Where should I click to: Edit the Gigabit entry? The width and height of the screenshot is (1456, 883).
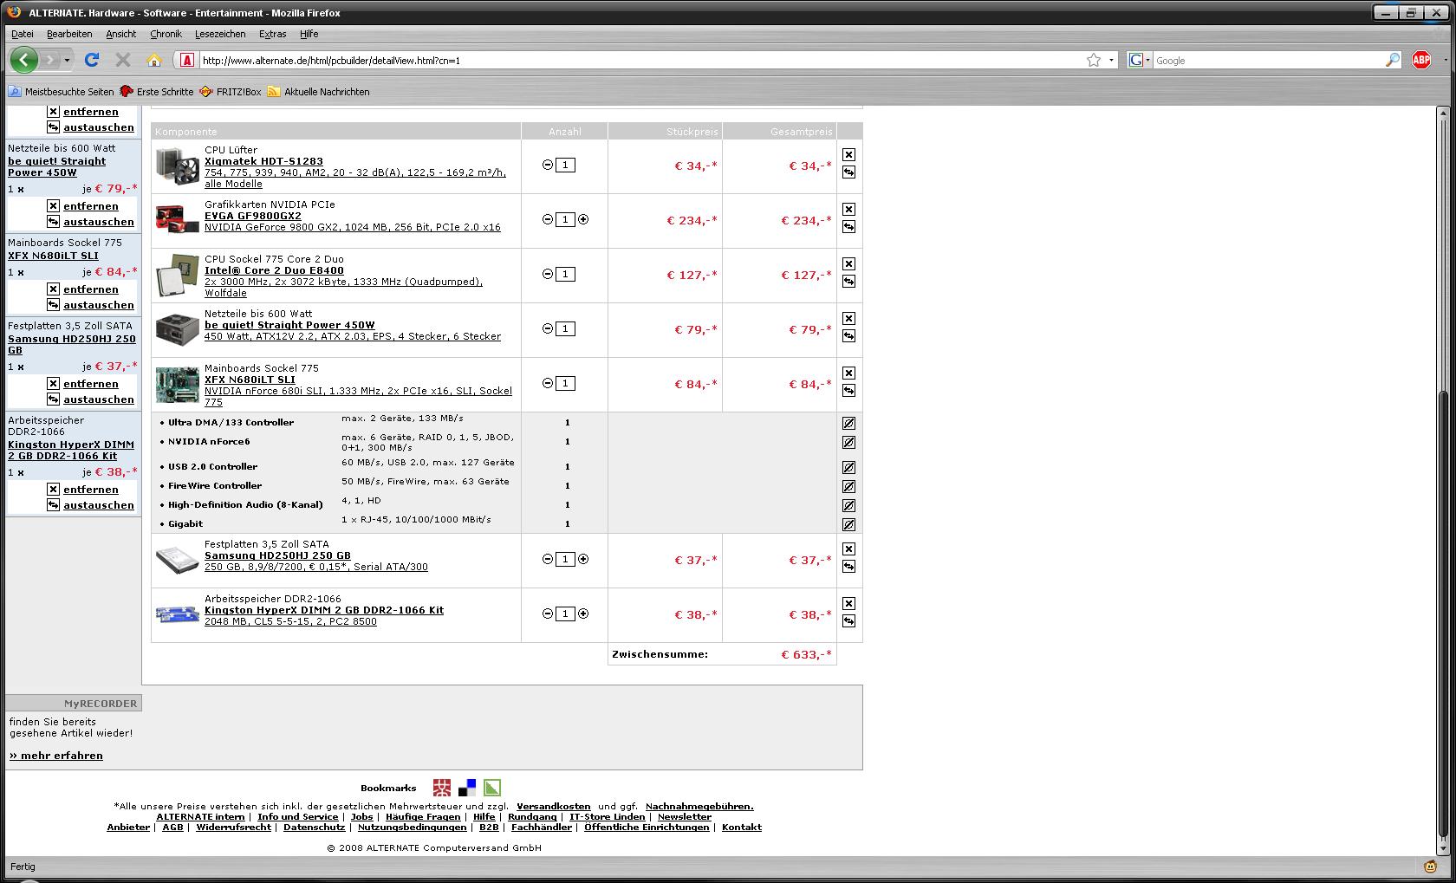[x=848, y=524]
